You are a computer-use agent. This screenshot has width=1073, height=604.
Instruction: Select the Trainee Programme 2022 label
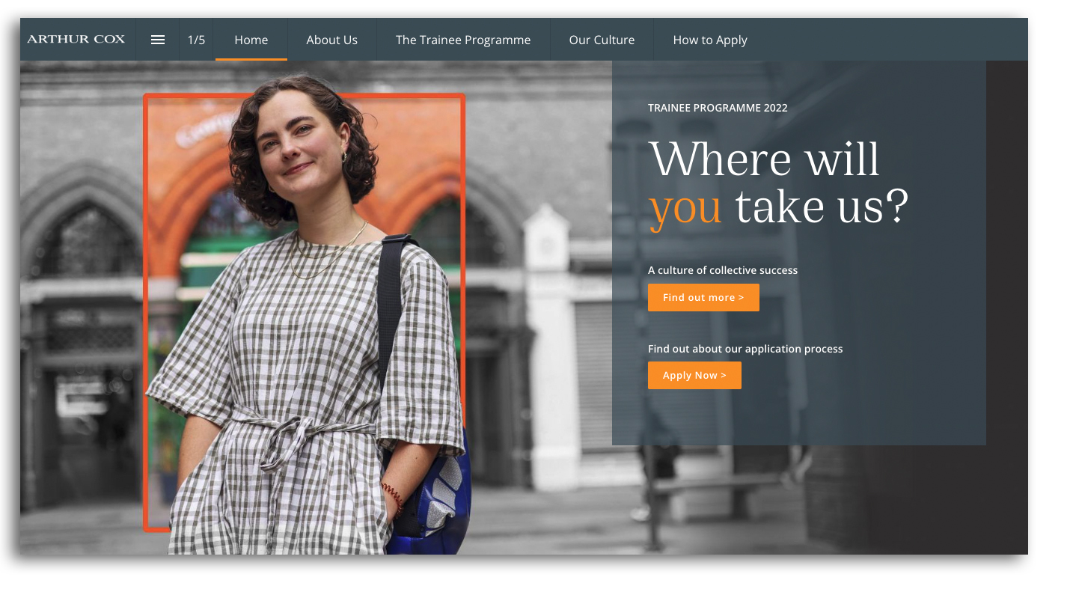tap(718, 108)
